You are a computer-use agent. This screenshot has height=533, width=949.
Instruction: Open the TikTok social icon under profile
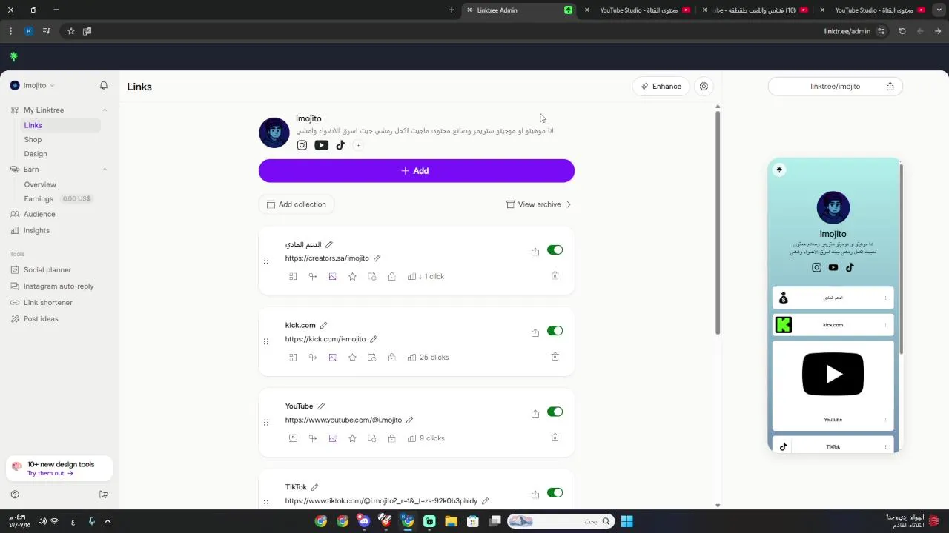[x=340, y=145]
